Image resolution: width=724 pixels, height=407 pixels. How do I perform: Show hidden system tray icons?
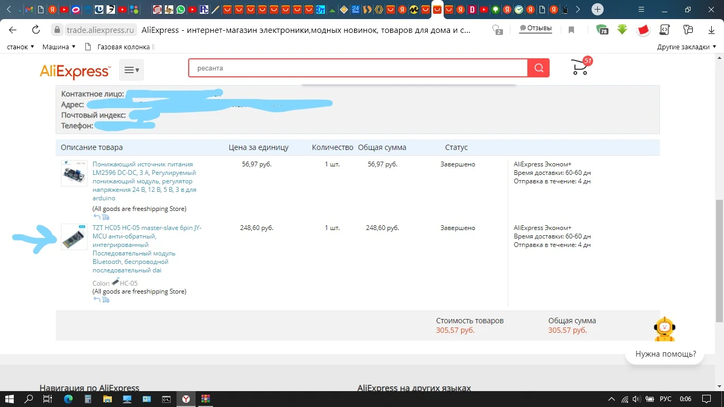[x=612, y=399]
